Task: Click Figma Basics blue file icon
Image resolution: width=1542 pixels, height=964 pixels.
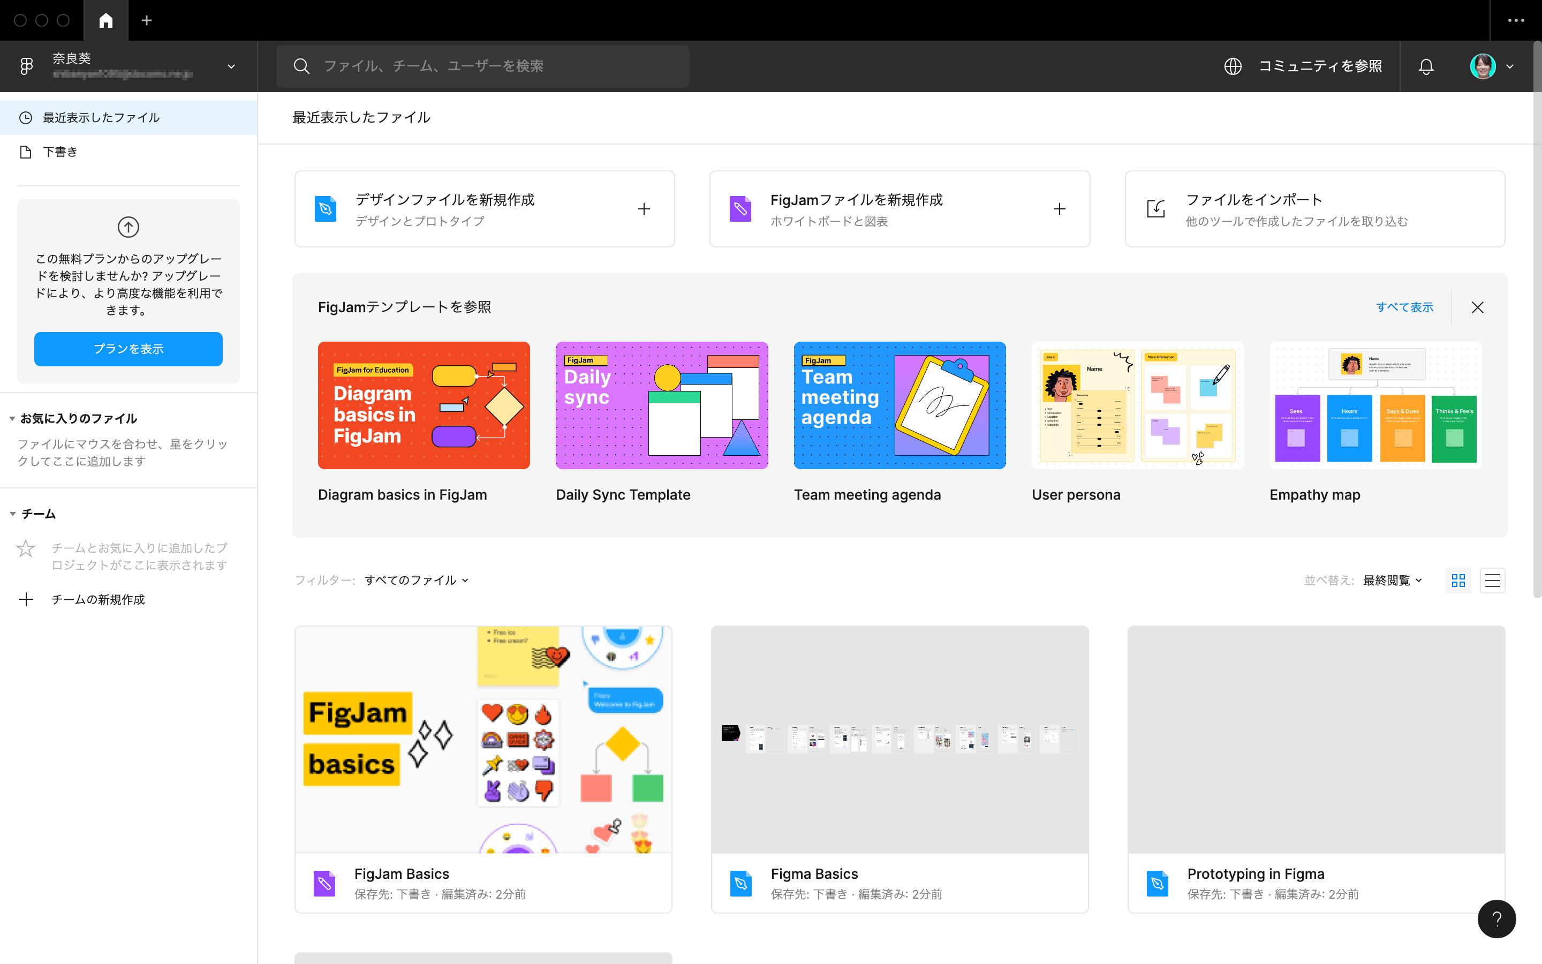Action: (x=740, y=883)
